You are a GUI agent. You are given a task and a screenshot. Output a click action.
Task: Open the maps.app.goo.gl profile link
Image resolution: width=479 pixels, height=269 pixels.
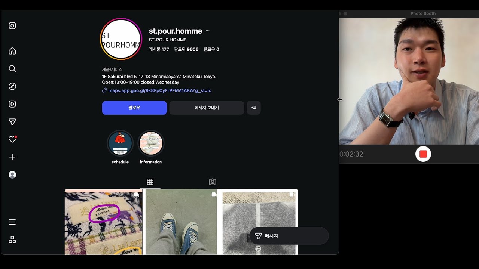point(160,90)
